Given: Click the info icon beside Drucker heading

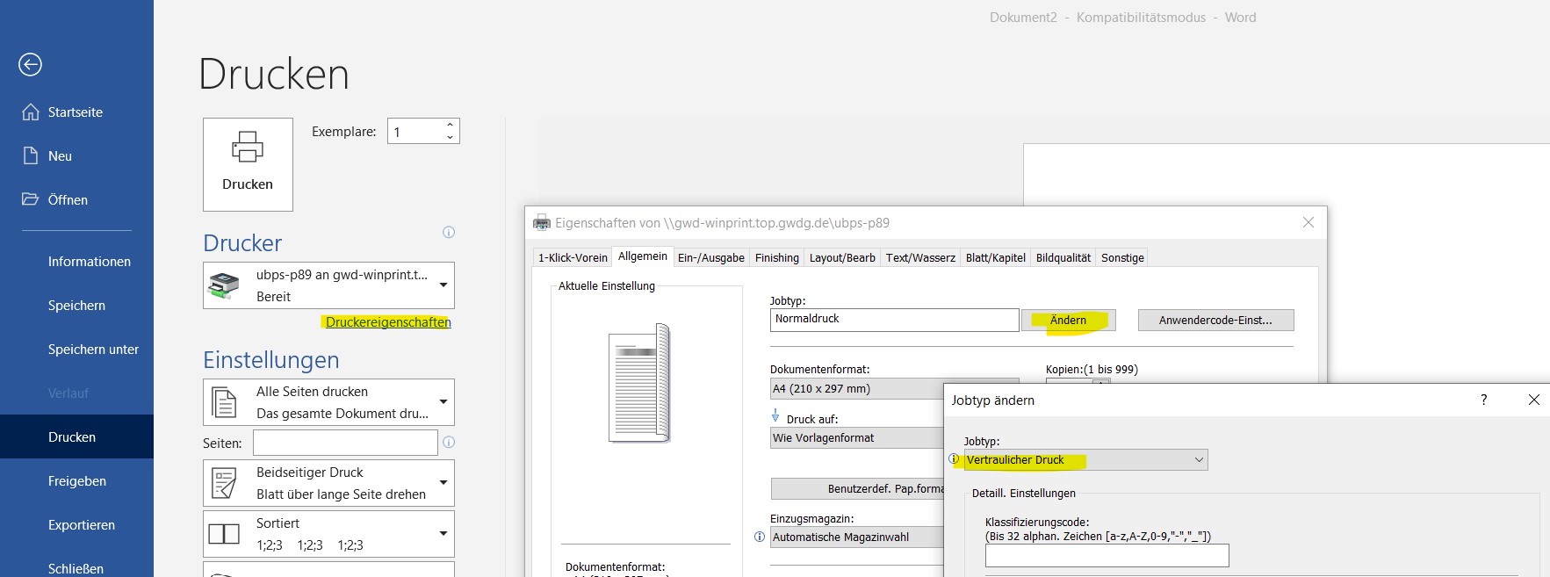Looking at the screenshot, I should coord(449,233).
